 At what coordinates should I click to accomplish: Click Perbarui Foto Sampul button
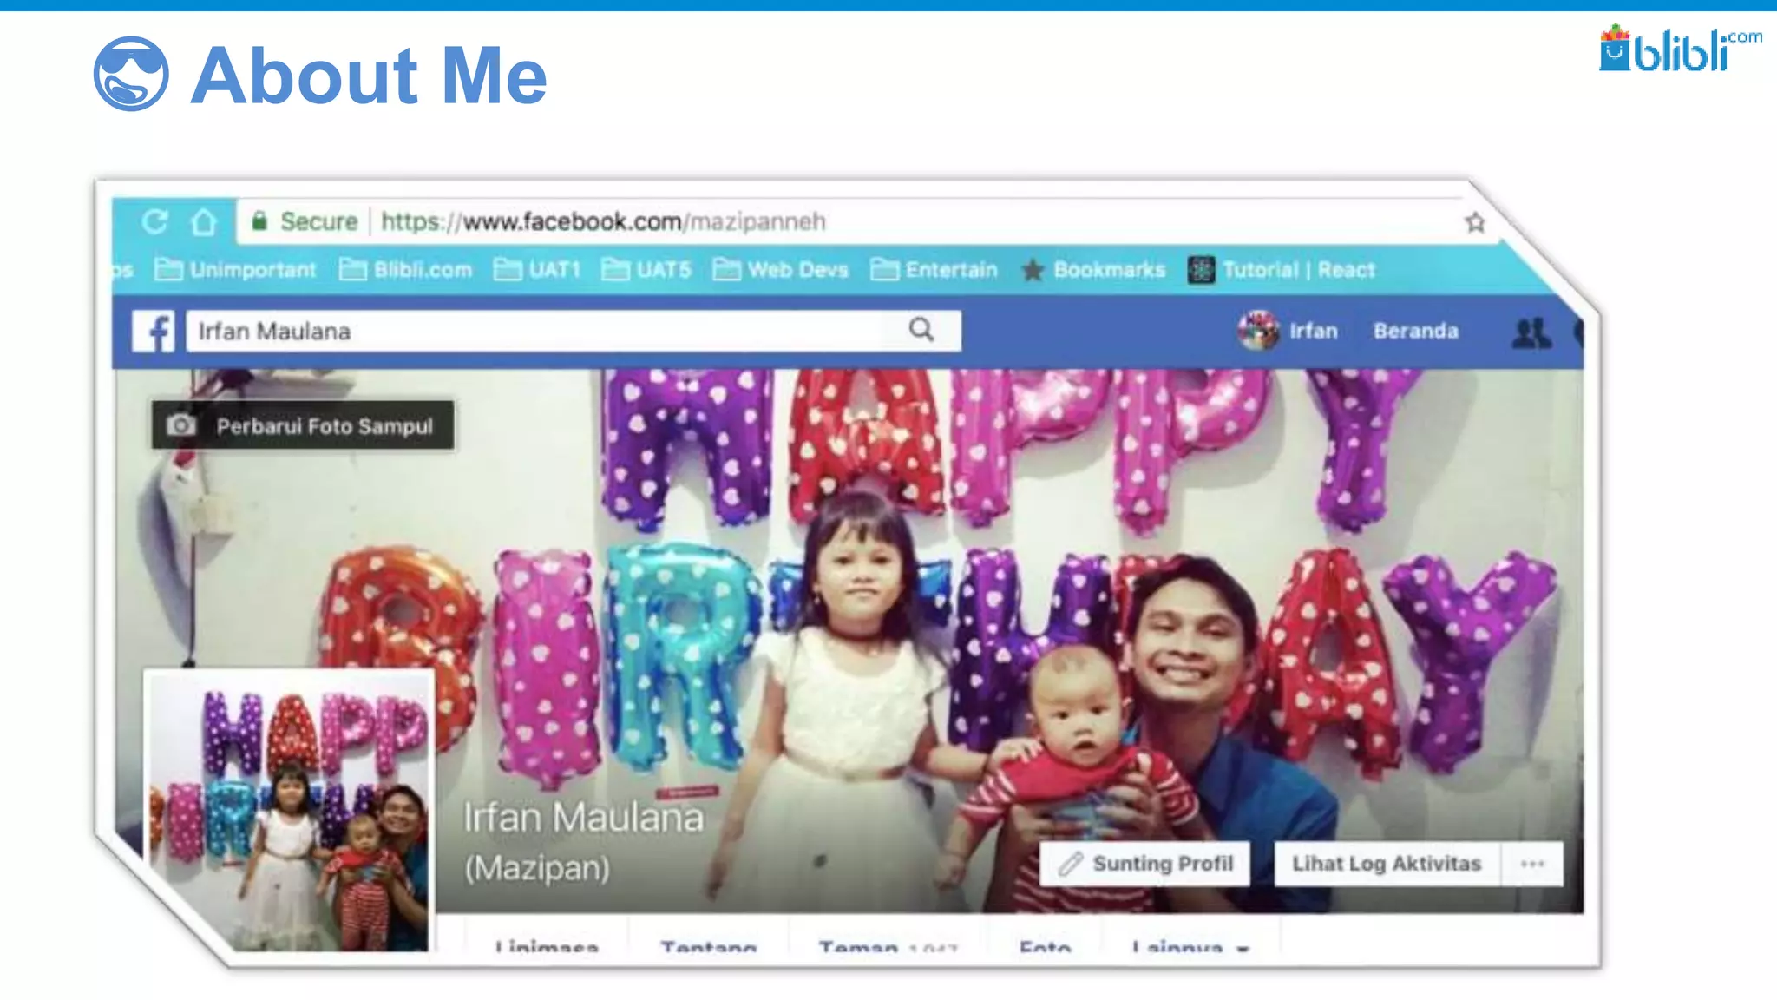click(303, 425)
